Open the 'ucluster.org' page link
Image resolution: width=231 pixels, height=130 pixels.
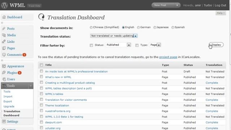[x=53, y=128]
